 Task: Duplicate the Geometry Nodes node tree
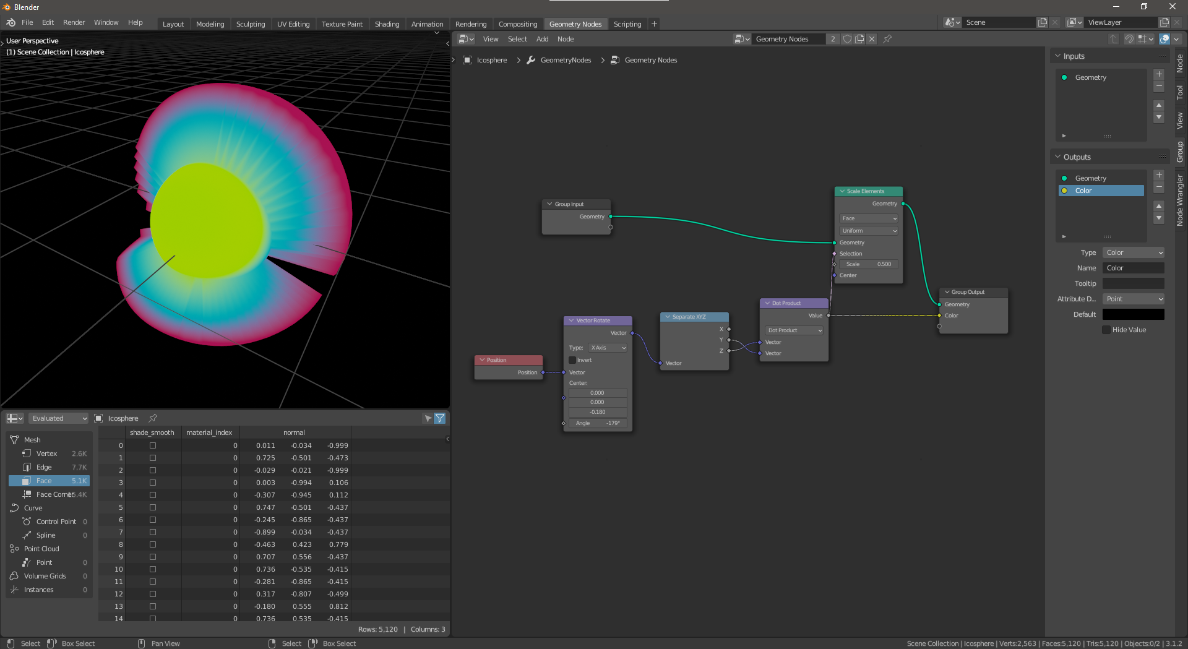pos(859,39)
